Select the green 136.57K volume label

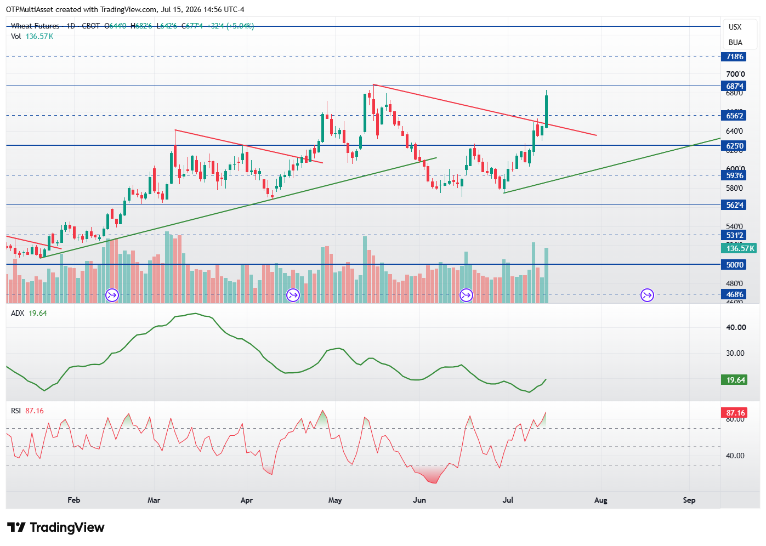pyautogui.click(x=739, y=248)
